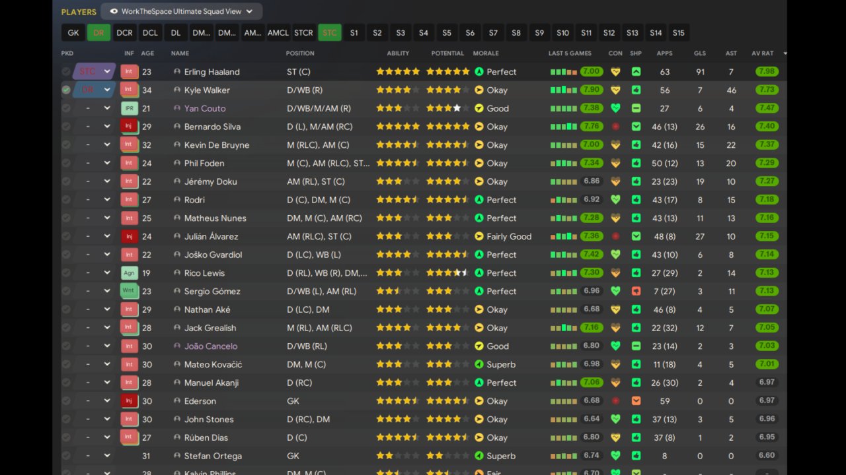Image resolution: width=846 pixels, height=475 pixels.
Task: Toggle Kyle Walker's picked checkmark
Action: pyautogui.click(x=66, y=90)
